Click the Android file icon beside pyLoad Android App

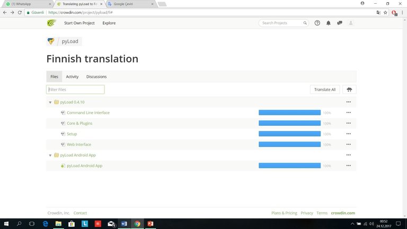coord(63,165)
